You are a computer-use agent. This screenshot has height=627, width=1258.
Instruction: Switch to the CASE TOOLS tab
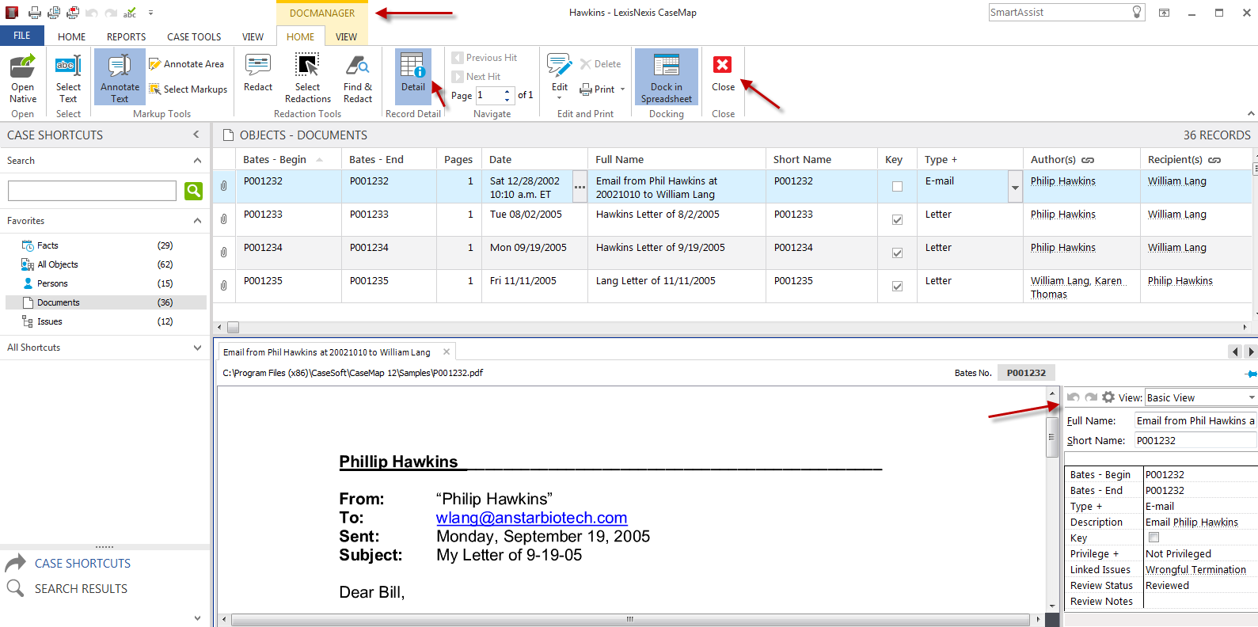click(194, 36)
